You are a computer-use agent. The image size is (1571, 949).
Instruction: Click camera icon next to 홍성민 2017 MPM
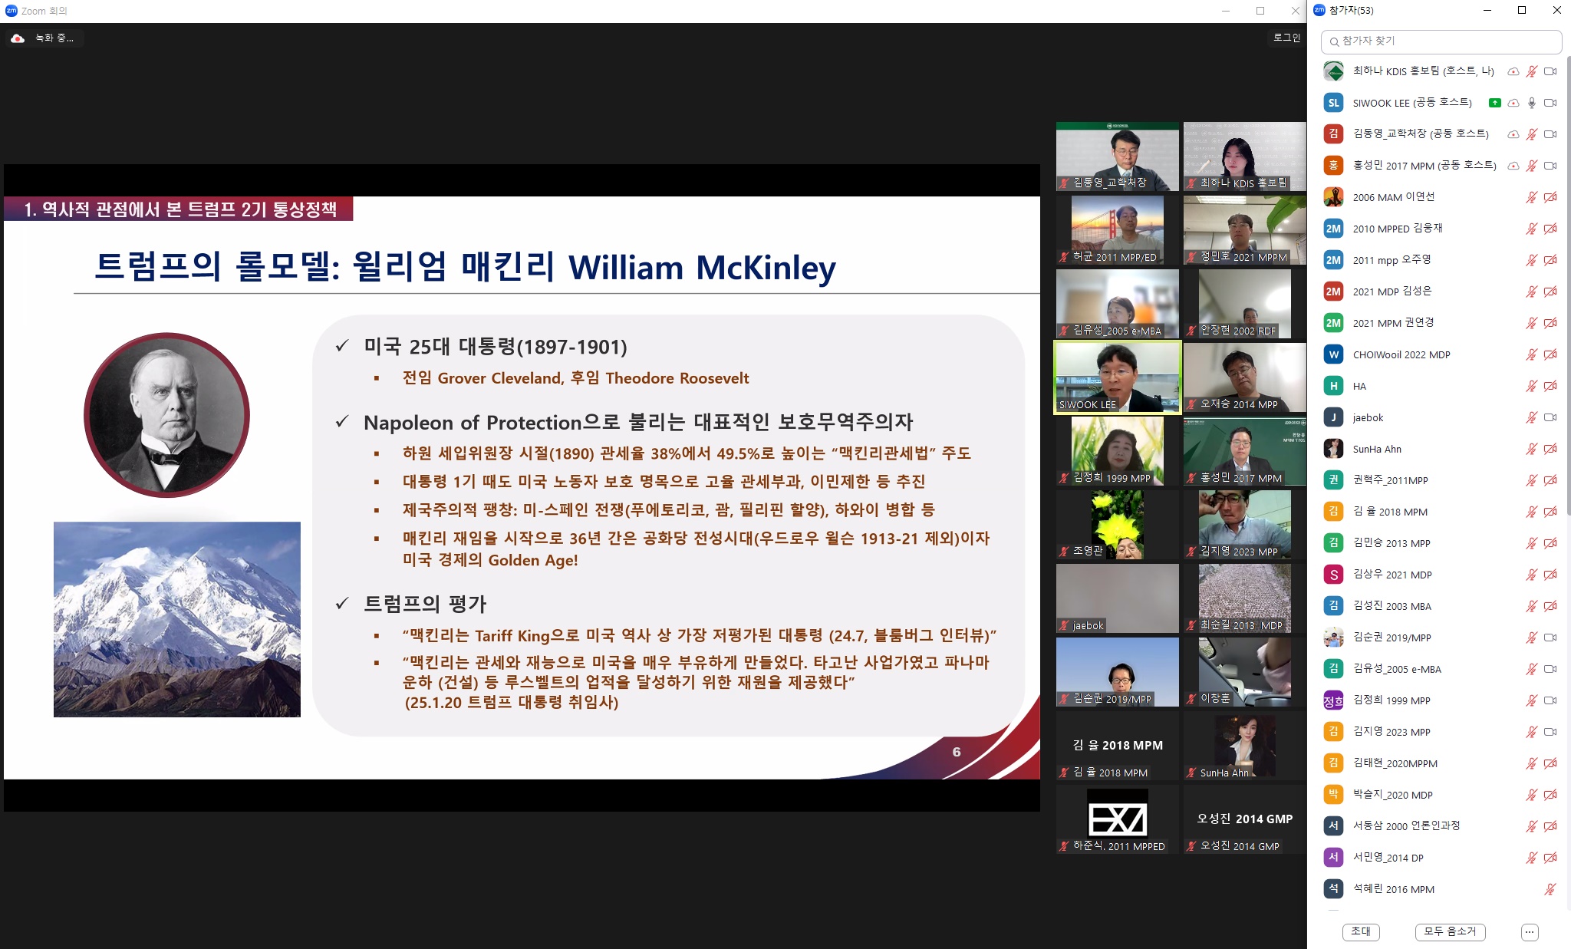1550,166
